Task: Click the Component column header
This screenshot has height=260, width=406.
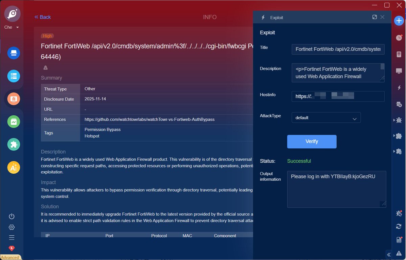Action: pyautogui.click(x=225, y=236)
